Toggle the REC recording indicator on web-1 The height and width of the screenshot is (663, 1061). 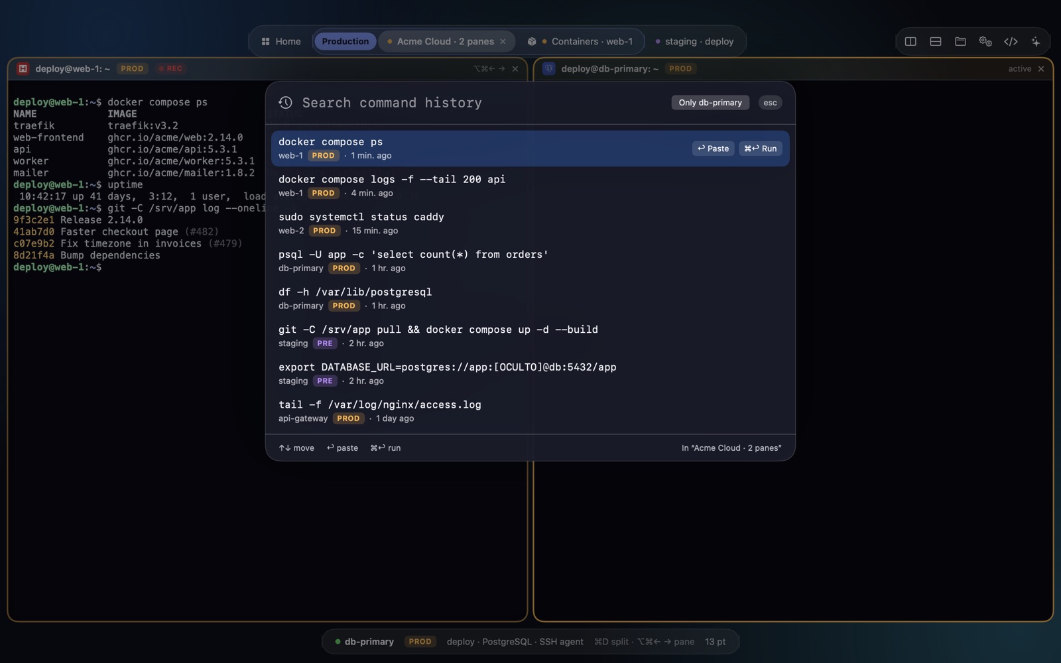click(170, 68)
